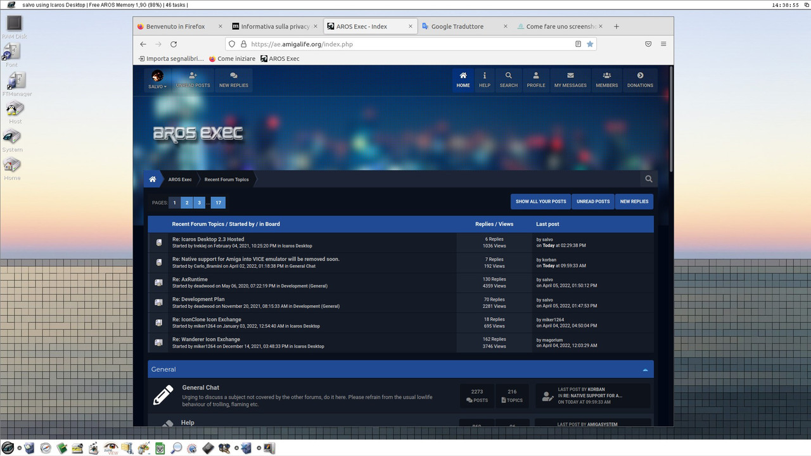Viewport: 811px width, 456px height.
Task: Click the padlock site info icon
Action: [243, 44]
